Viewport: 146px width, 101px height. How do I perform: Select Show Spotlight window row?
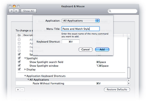coord(71,66)
